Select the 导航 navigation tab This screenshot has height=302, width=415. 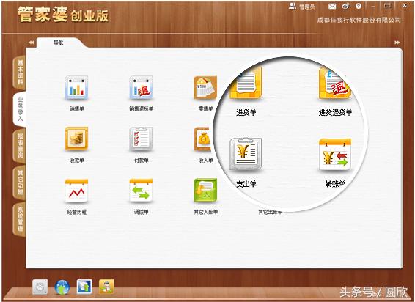coord(58,43)
